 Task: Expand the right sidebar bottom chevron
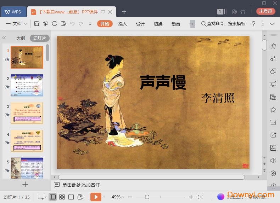coord(273,188)
